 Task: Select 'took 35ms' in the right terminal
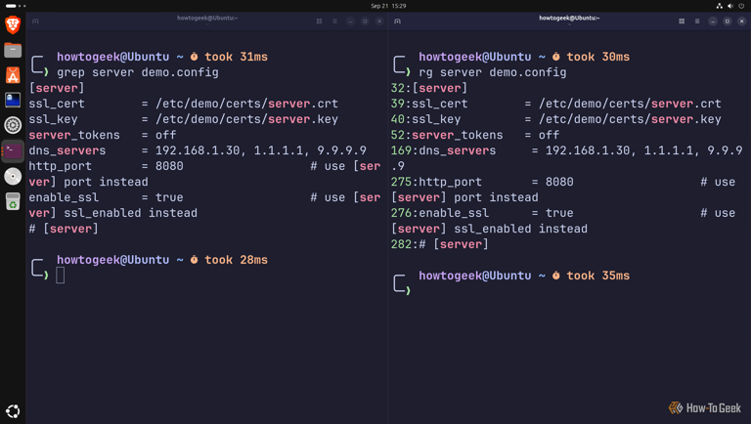coord(598,276)
